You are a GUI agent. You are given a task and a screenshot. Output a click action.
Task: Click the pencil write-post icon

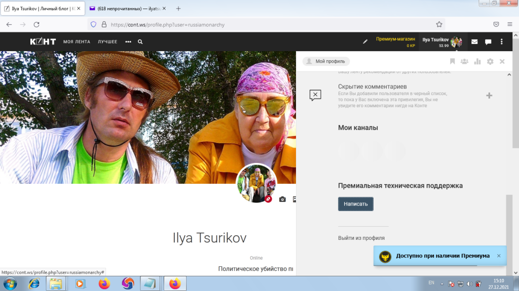[x=365, y=42]
